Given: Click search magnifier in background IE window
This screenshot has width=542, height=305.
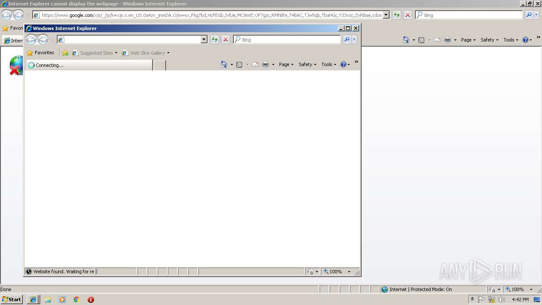Looking at the screenshot, I should [529, 15].
